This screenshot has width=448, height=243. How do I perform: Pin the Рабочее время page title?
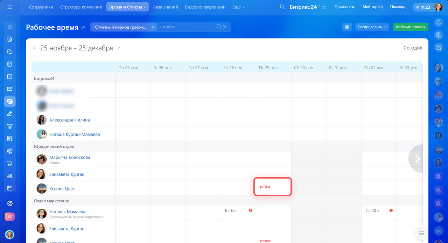[83, 28]
